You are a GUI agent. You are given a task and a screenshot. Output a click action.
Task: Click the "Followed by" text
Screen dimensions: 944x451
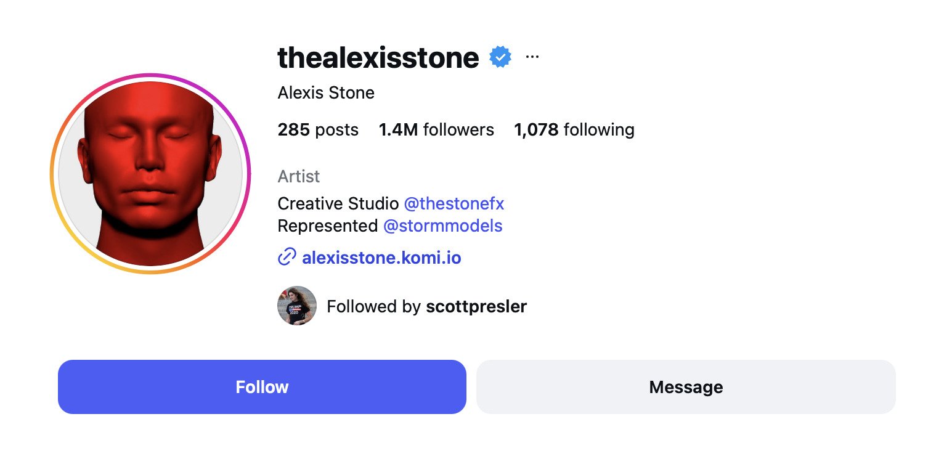point(373,306)
